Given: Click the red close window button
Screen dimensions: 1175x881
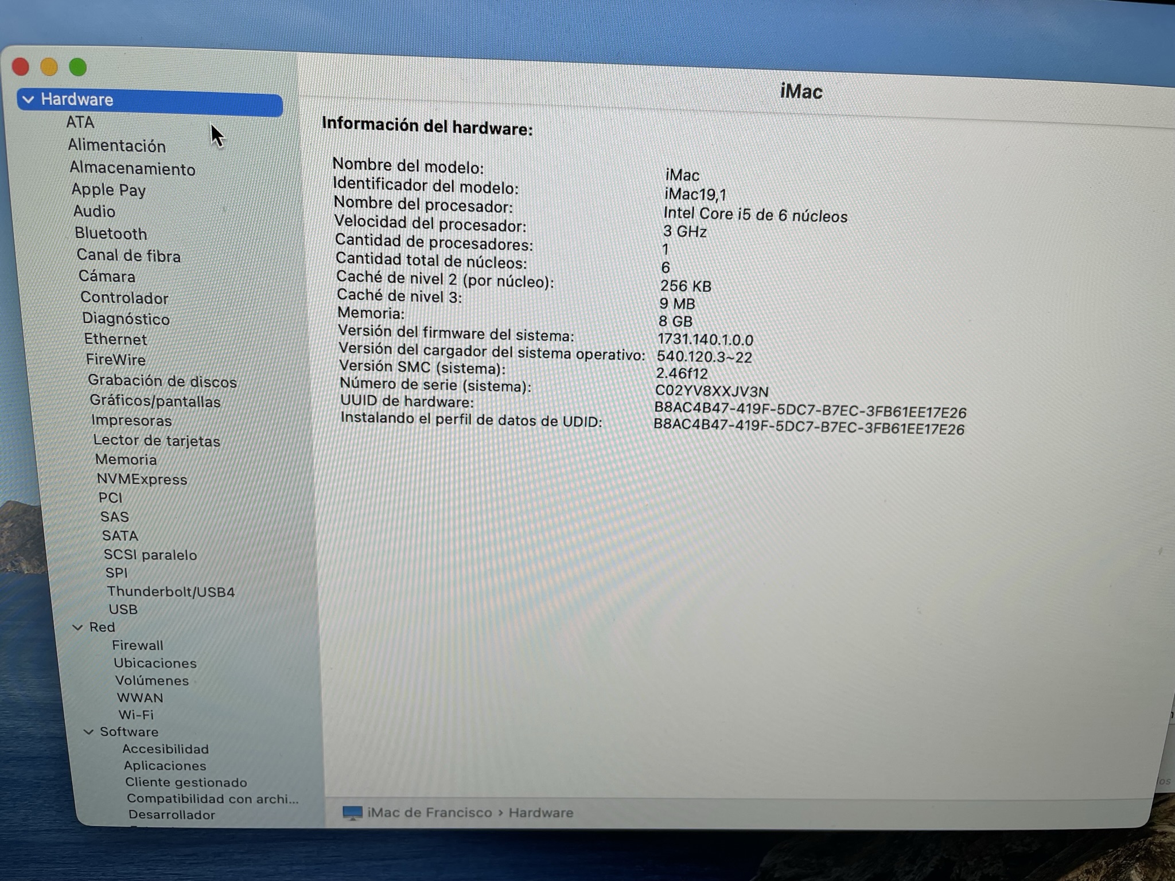Looking at the screenshot, I should click(x=21, y=67).
